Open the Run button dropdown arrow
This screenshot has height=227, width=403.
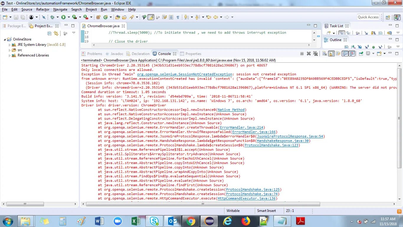pyautogui.click(x=69, y=17)
